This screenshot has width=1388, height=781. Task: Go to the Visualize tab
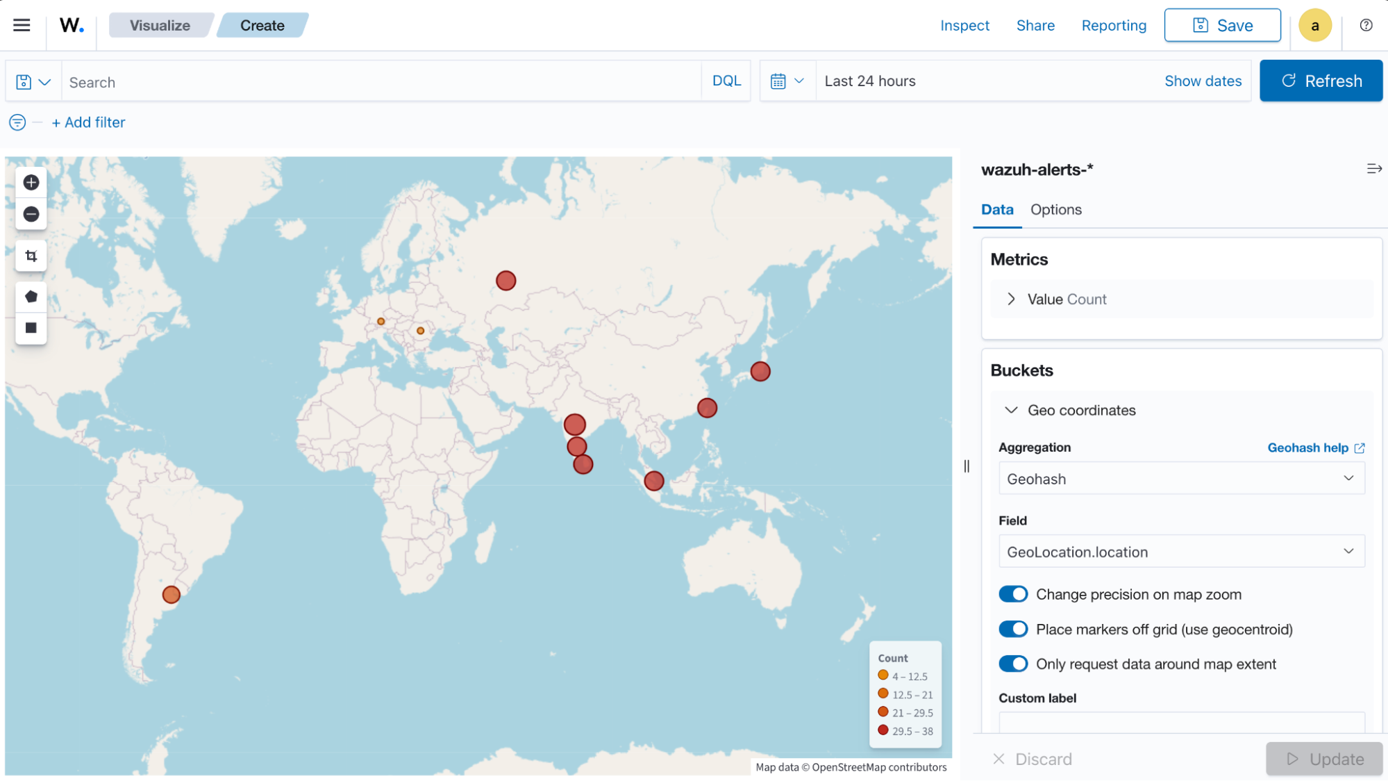pos(160,25)
